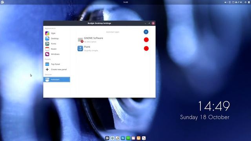This screenshot has width=251, height=141.
Task: Open the pink folder dock icon
Action: click(x=133, y=138)
